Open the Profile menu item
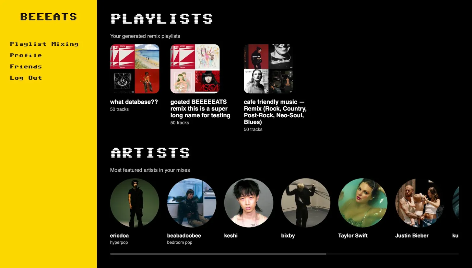This screenshot has height=268, width=472. [x=26, y=55]
